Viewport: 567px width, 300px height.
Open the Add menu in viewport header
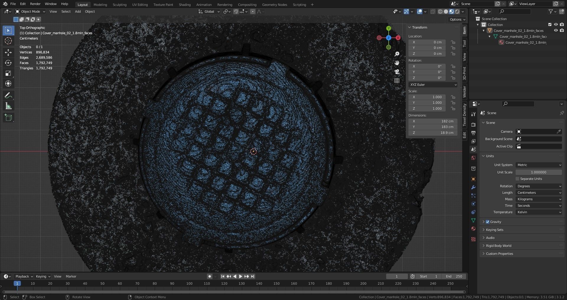(78, 12)
